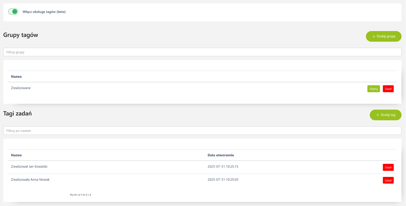The image size is (406, 206).
Task: Edit the Zrealizowane group with Edytuj
Action: point(373,89)
